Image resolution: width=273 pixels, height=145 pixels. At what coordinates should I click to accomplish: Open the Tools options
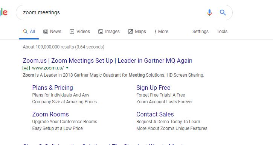click(222, 32)
